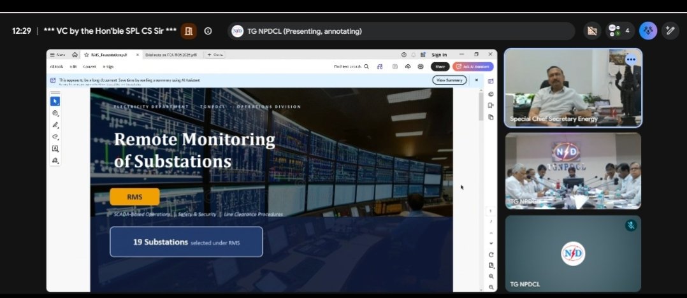Click the crossed-out camera icon in meeting bar
This screenshot has width=687, height=298.
tap(592, 31)
